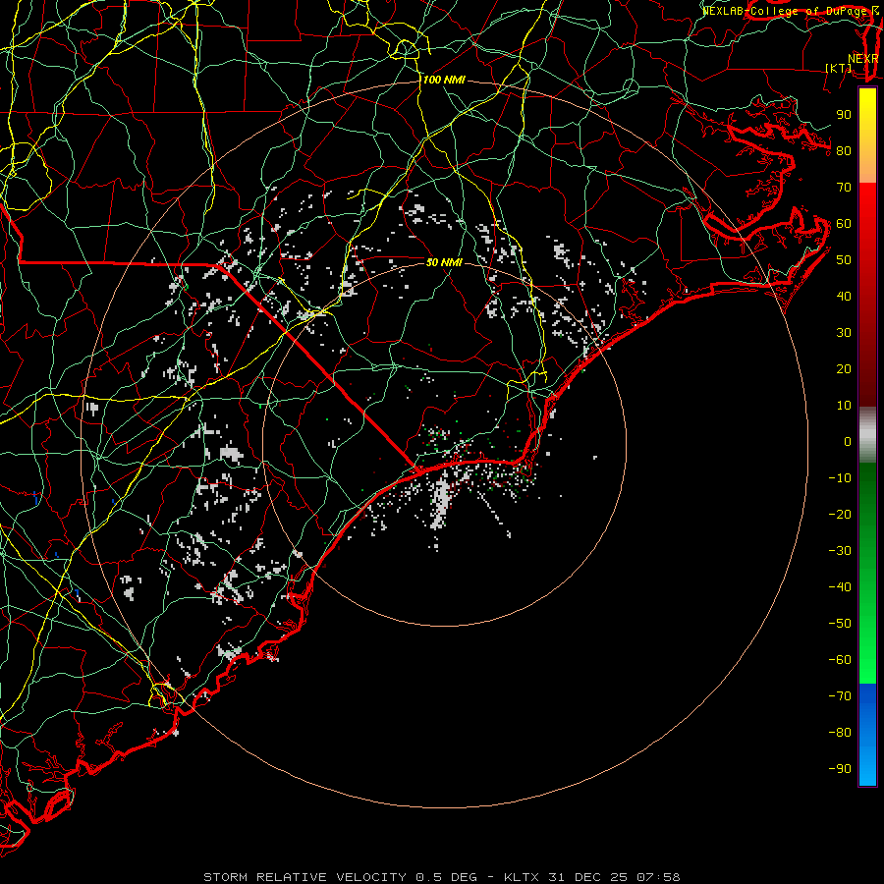This screenshot has width=884, height=884.
Task: Select the '10' value on the velocity scale
Action: (844, 406)
